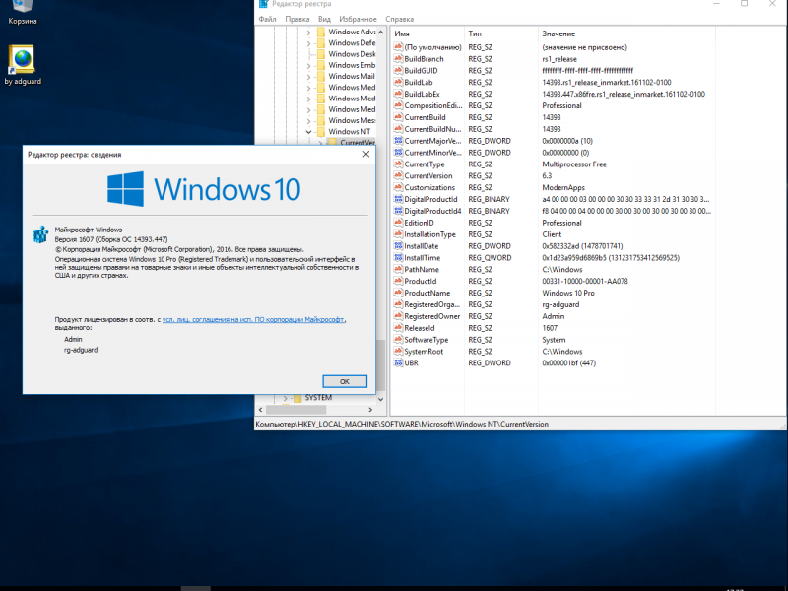Click the (По умолчанию) default value icon

398,47
